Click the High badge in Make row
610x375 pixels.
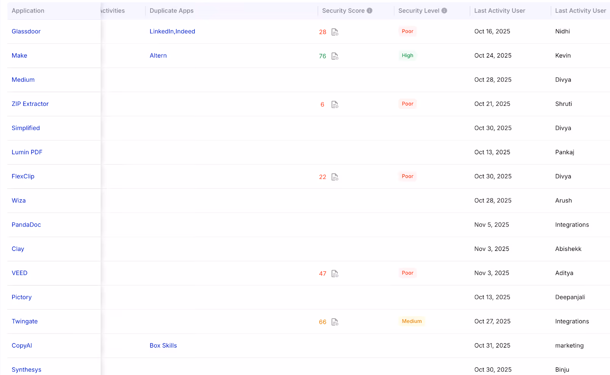[408, 56]
